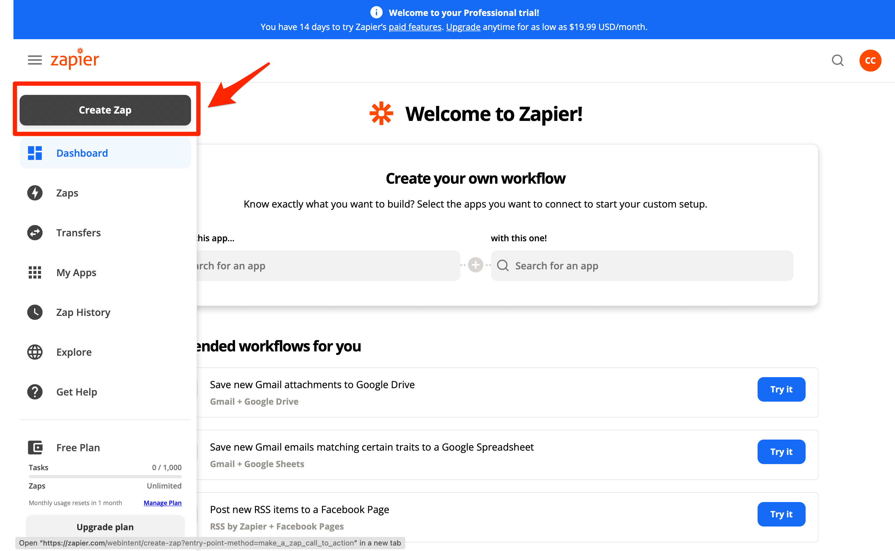Open the search magnifier icon
The height and width of the screenshot is (551, 895).
point(837,60)
